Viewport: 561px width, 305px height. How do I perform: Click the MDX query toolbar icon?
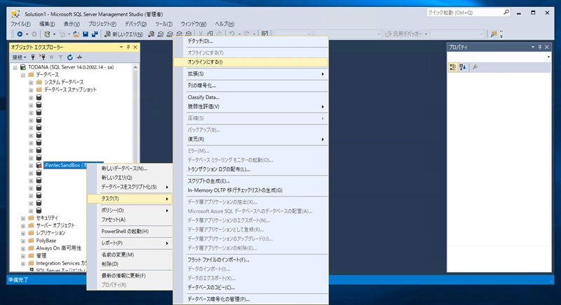point(161,34)
